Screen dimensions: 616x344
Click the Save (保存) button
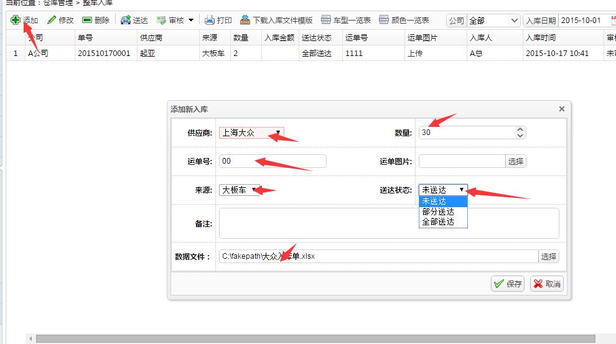pos(508,284)
